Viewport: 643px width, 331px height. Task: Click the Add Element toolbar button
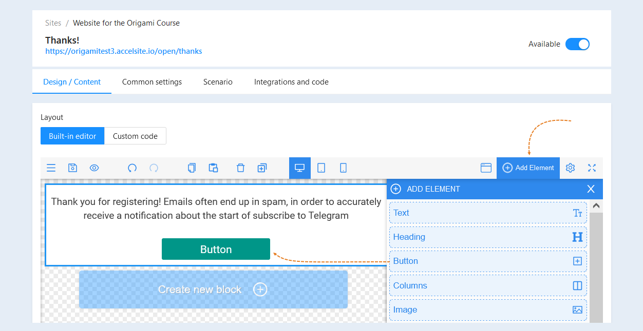[528, 168]
